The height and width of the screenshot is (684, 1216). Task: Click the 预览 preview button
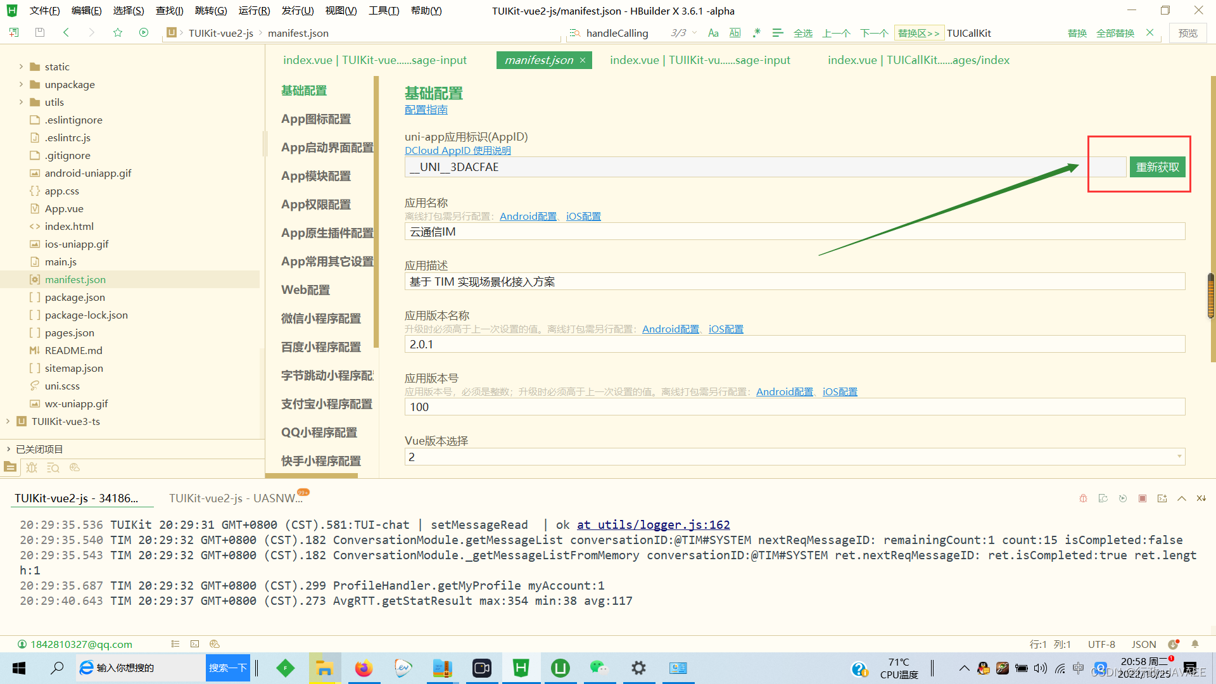coord(1188,33)
